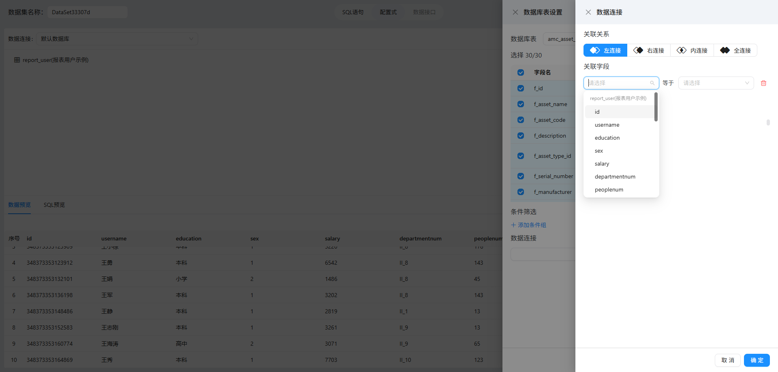The image size is (778, 372).
Task: Close the 数据库表设置 panel
Action: pos(515,12)
